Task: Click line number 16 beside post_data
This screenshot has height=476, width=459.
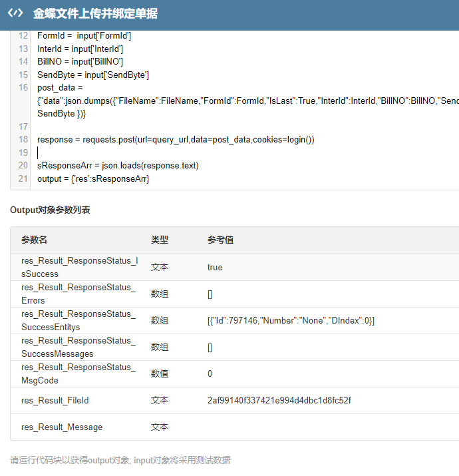Action: pyautogui.click(x=23, y=88)
